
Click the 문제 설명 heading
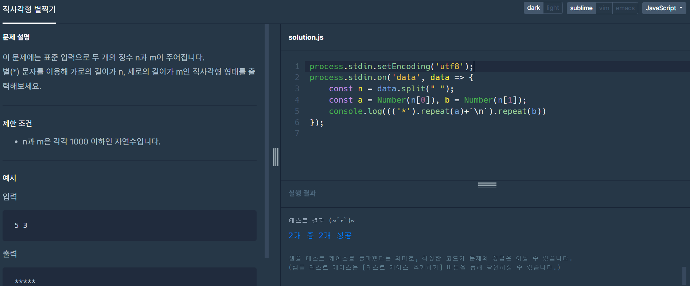click(x=16, y=37)
